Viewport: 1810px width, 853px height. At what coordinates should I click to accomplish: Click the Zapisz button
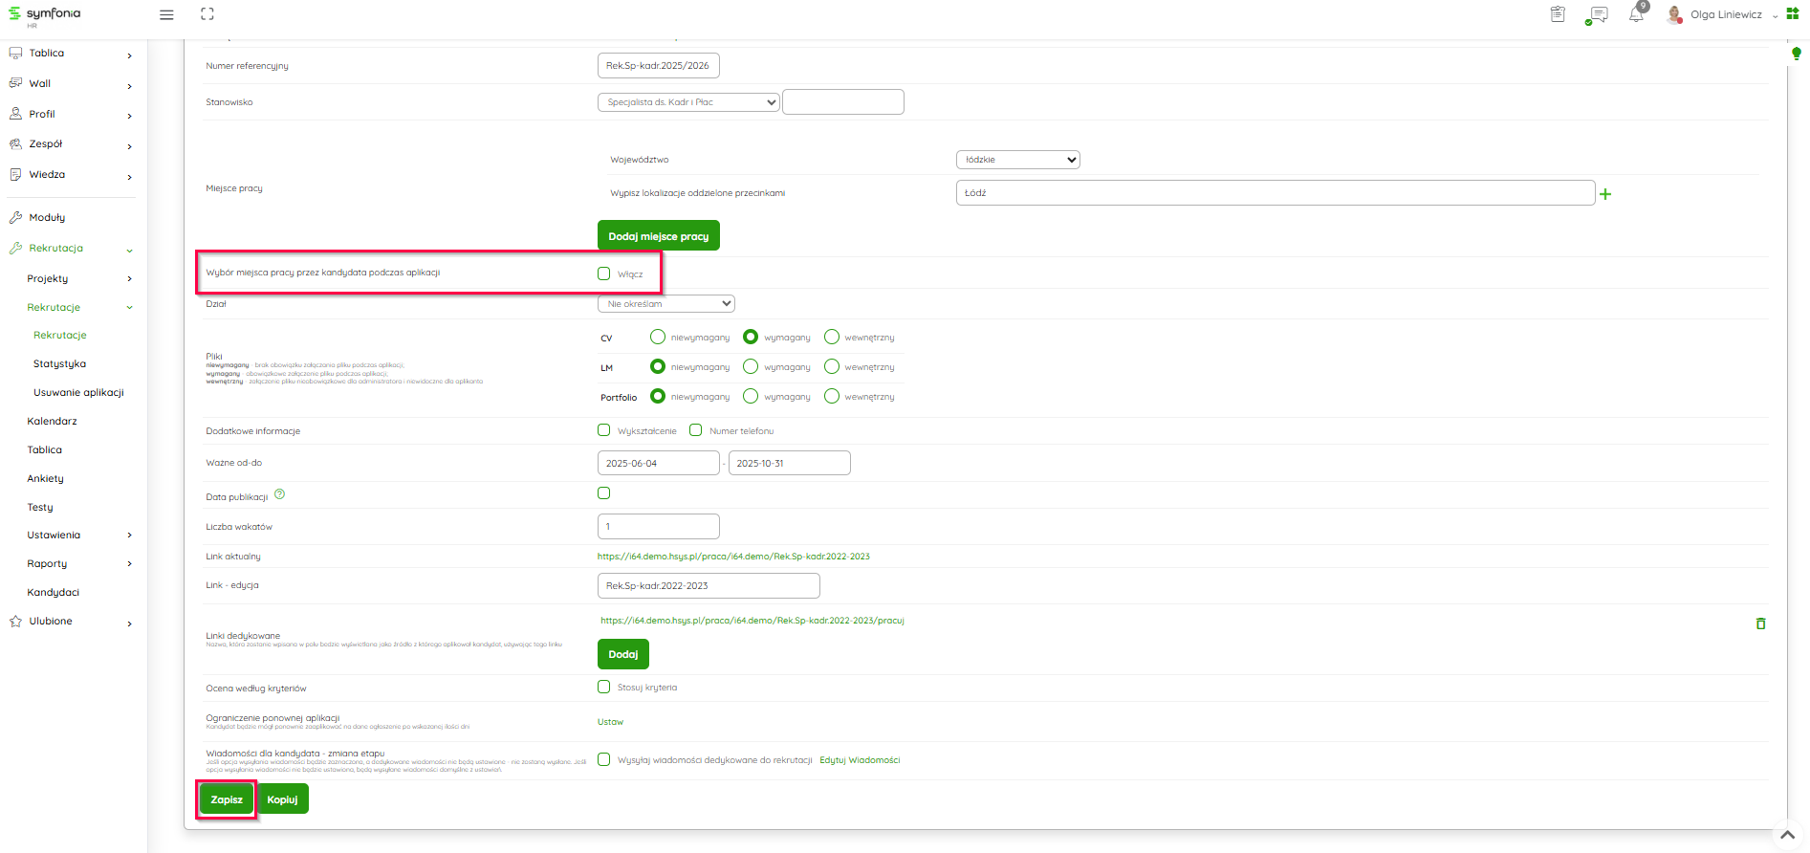tap(227, 799)
